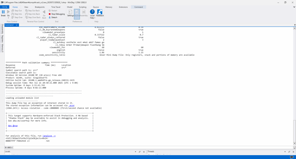Image resolution: width=296 pixels, height=159 pixels.
Task: Open the Registers side panel tab
Action: 2,39
